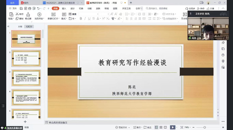The width and height of the screenshot is (233, 130).
Task: Click the Share (分享) button
Action: click(210, 9)
